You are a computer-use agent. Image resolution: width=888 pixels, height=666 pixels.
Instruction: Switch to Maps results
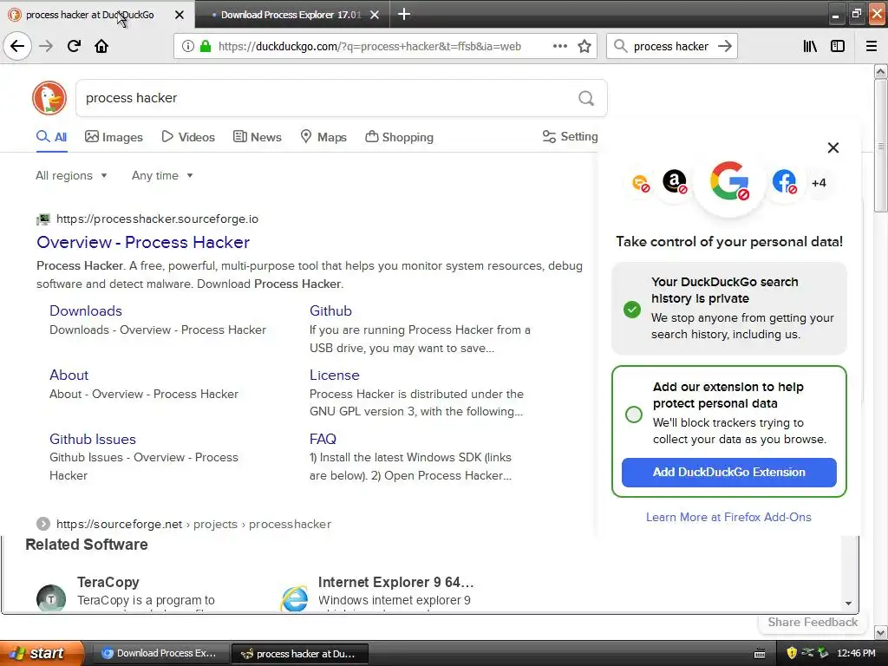click(323, 137)
